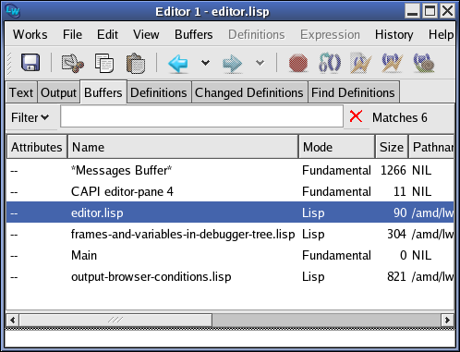Maximize the Editor 1 window
This screenshot has height=352, width=460.
[430, 11]
